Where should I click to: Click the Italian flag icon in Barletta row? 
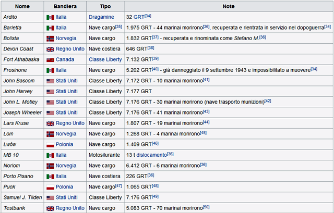tap(50, 28)
